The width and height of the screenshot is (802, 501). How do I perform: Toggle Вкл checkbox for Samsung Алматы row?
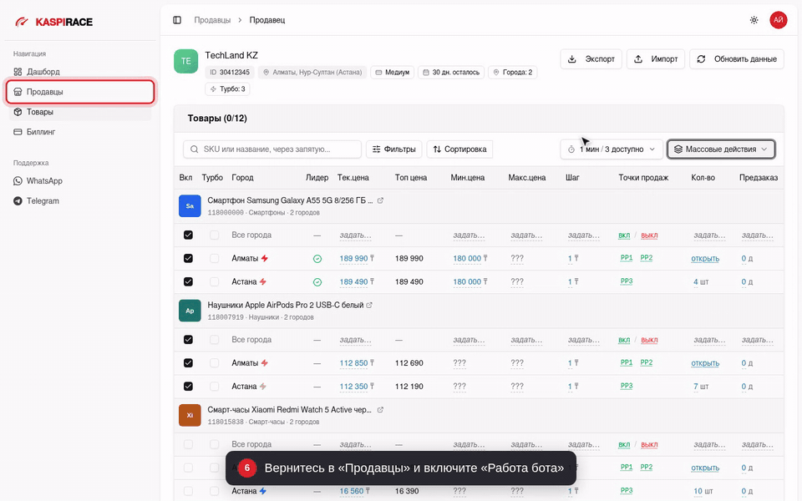tap(188, 258)
